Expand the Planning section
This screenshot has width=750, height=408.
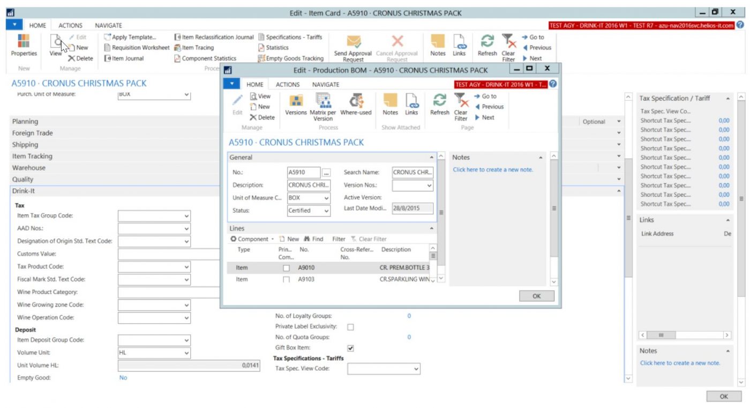[25, 122]
